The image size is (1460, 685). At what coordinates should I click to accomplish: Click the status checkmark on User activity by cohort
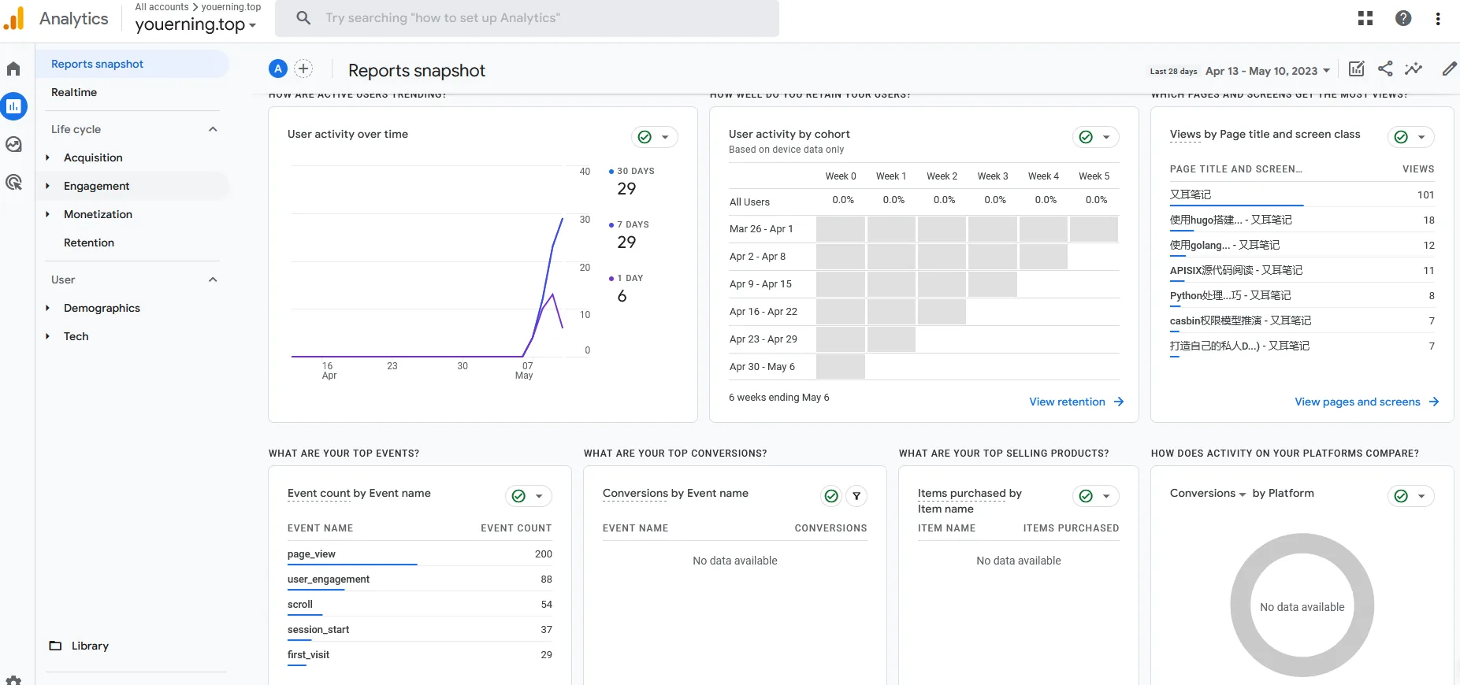click(1086, 137)
